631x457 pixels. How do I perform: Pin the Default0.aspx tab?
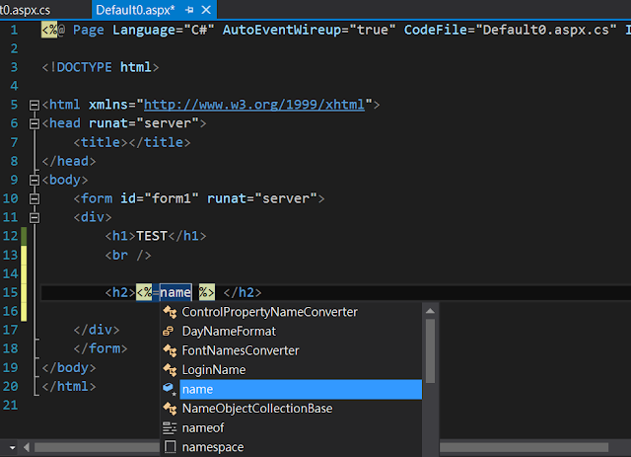(x=189, y=10)
